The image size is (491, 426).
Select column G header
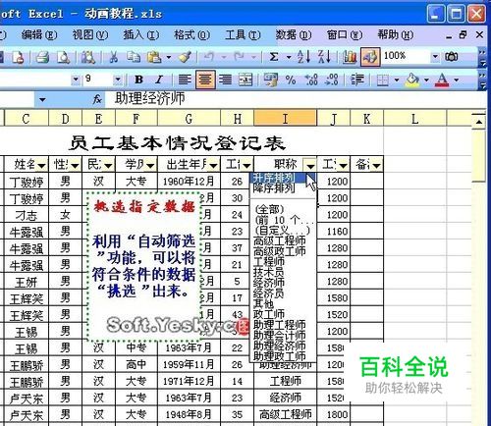click(x=189, y=119)
